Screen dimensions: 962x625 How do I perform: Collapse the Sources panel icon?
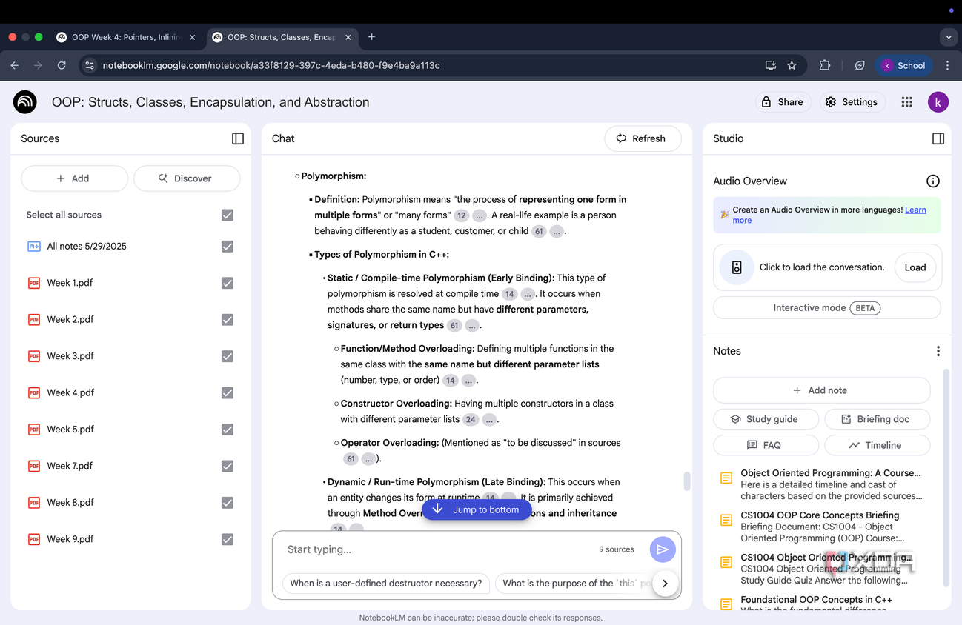238,138
